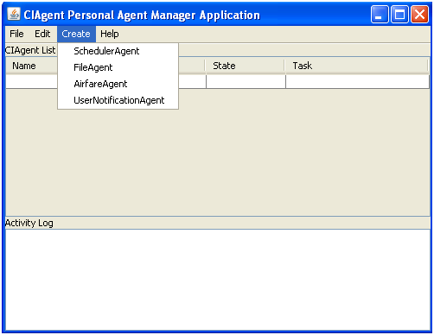The height and width of the screenshot is (335, 434).
Task: Open the File menu
Action: coord(16,34)
